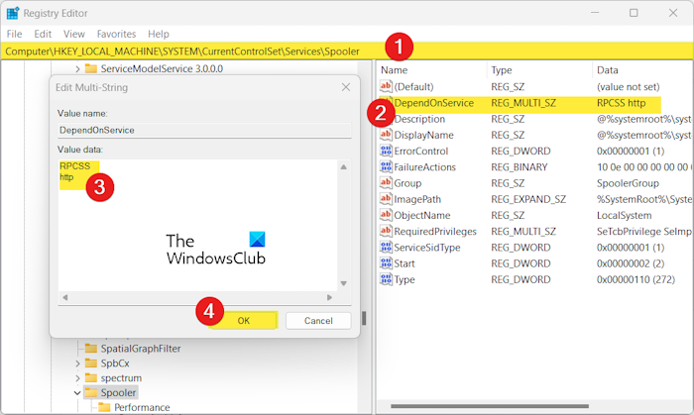Cancel the Edit Multi-String dialog
694x415 pixels.
[318, 321]
